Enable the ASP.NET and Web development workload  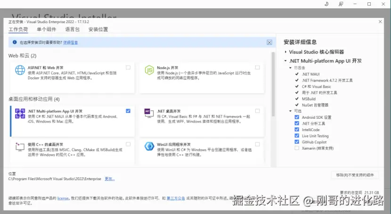pyautogui.click(x=128, y=67)
